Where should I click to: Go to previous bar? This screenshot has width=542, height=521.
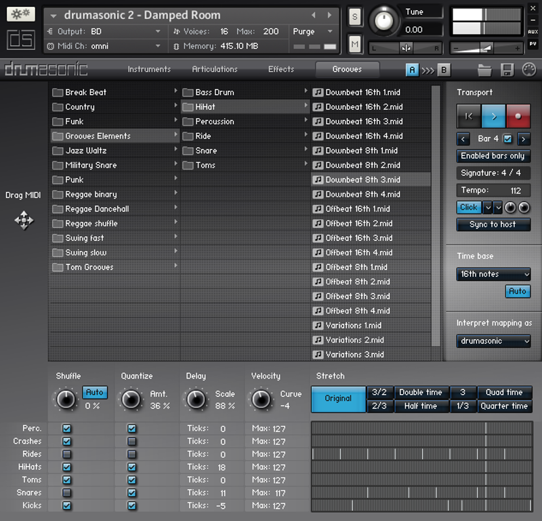point(463,139)
